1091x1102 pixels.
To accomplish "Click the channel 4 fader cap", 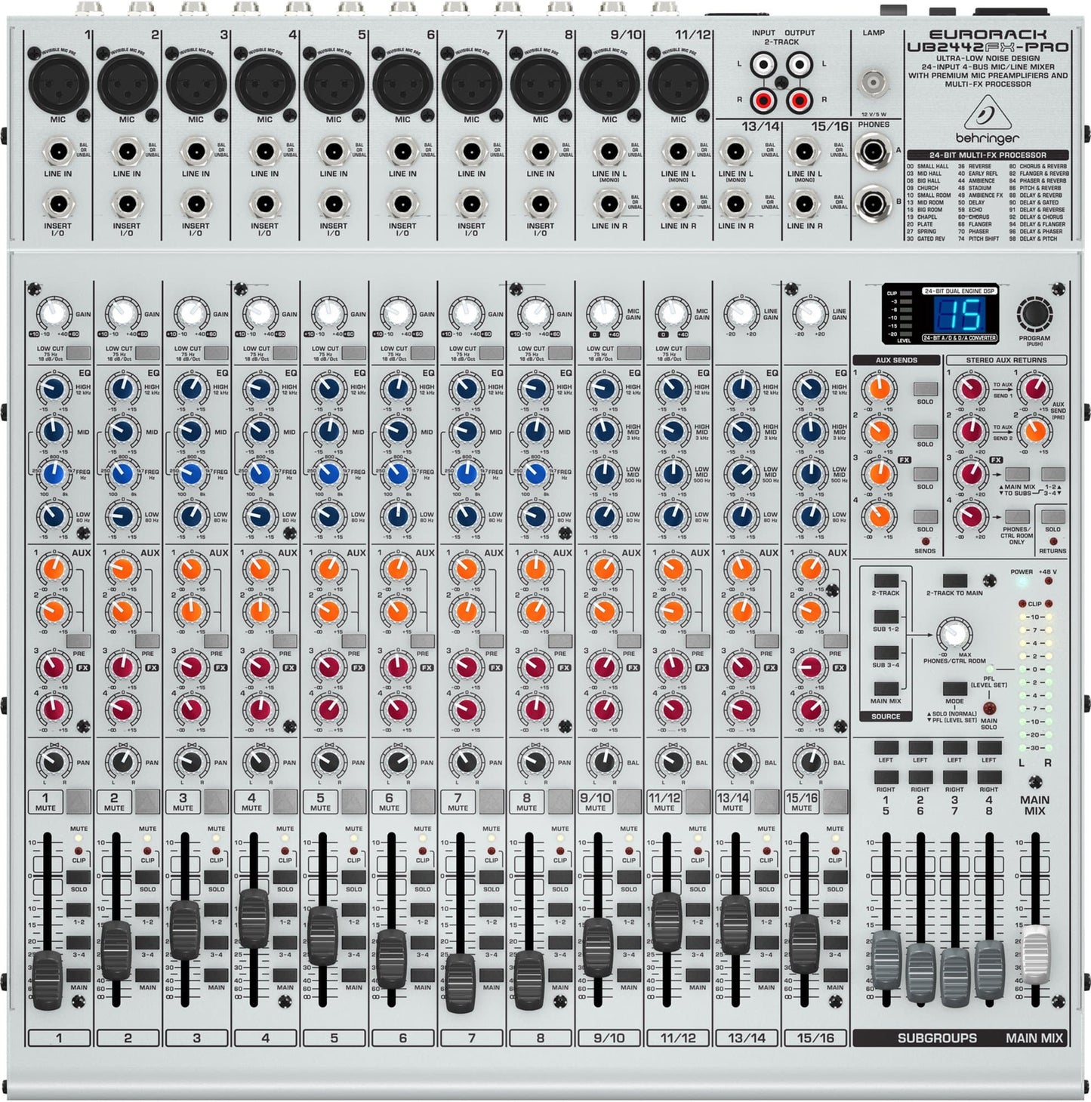I will coord(254,918).
